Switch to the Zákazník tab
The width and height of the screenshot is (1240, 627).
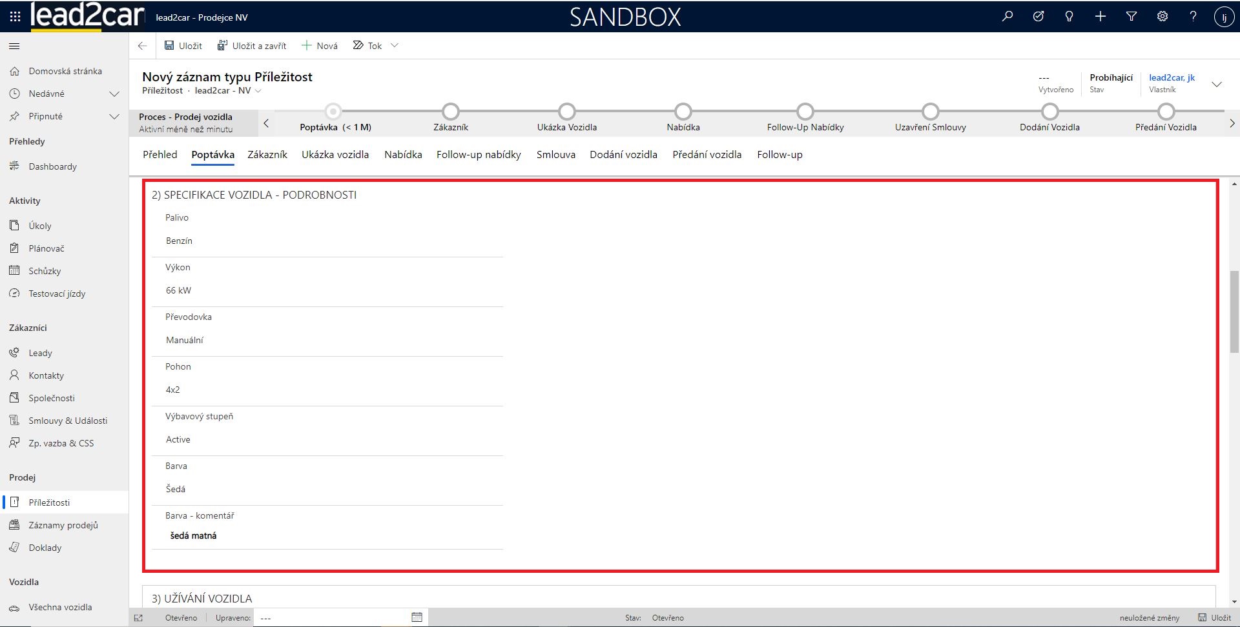coord(267,155)
